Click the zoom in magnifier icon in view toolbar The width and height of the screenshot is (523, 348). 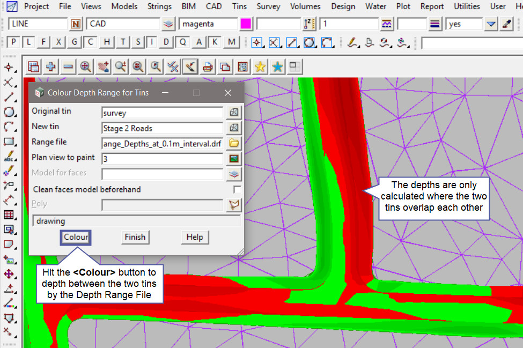(86, 67)
